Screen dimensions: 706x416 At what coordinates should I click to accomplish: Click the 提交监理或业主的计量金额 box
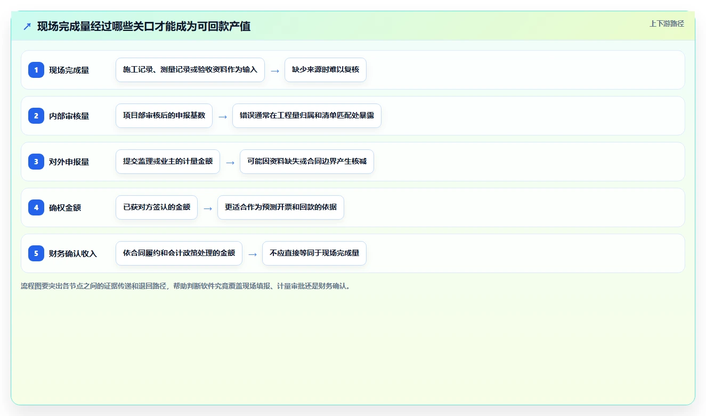pos(168,162)
